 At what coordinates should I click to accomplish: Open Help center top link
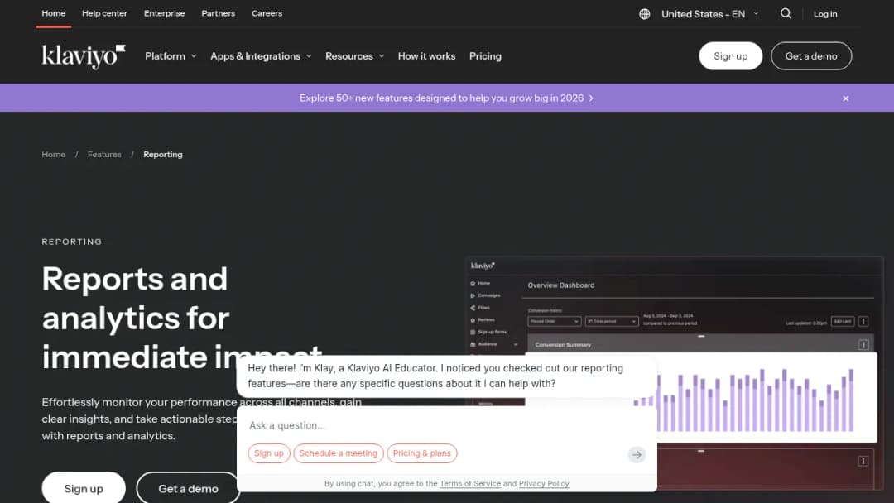click(x=104, y=13)
